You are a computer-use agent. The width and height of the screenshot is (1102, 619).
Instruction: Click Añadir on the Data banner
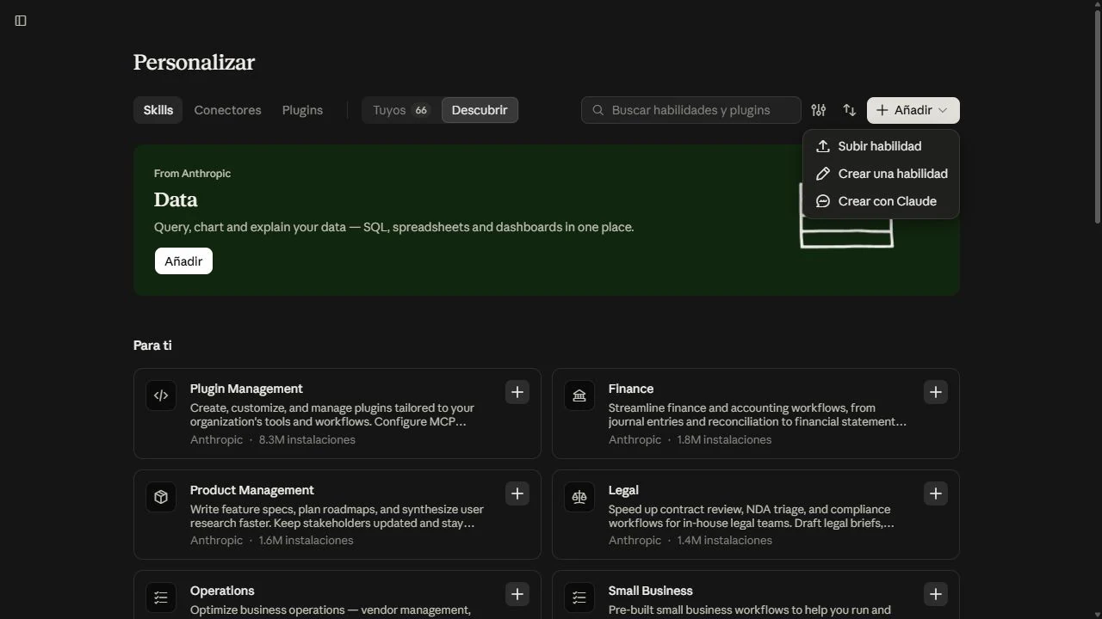pos(183,261)
